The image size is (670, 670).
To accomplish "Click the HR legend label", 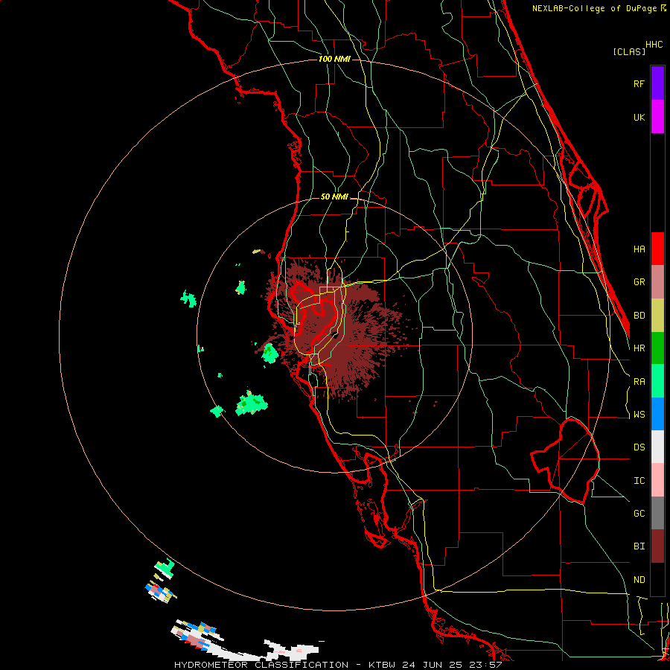I will pyautogui.click(x=639, y=348).
